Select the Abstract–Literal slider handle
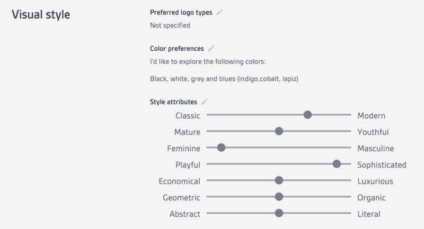The image size is (424, 229). pyautogui.click(x=279, y=213)
